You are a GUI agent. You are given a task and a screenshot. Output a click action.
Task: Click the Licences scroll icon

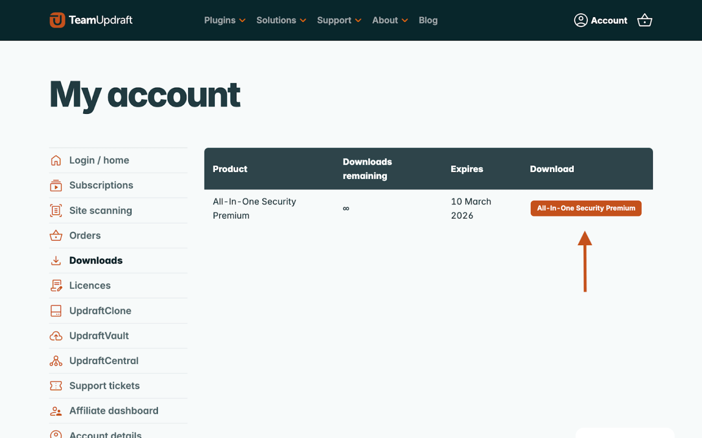point(56,285)
